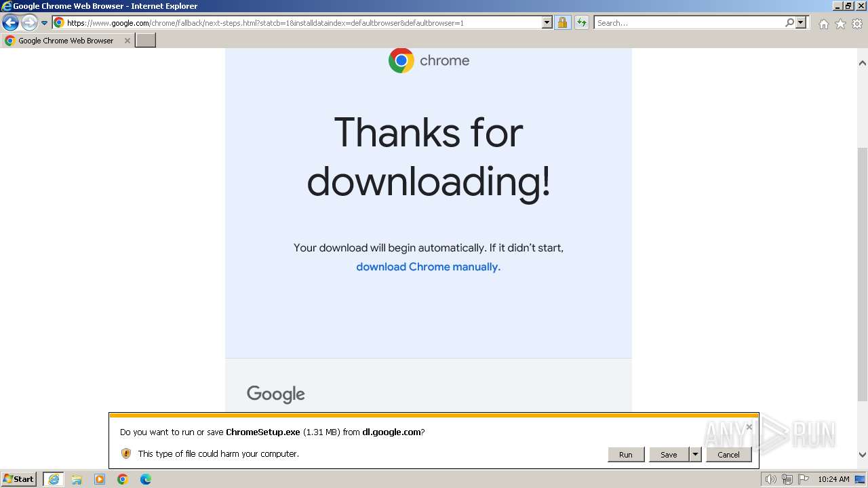
Task: Click the address bar URL field
Action: click(x=297, y=22)
